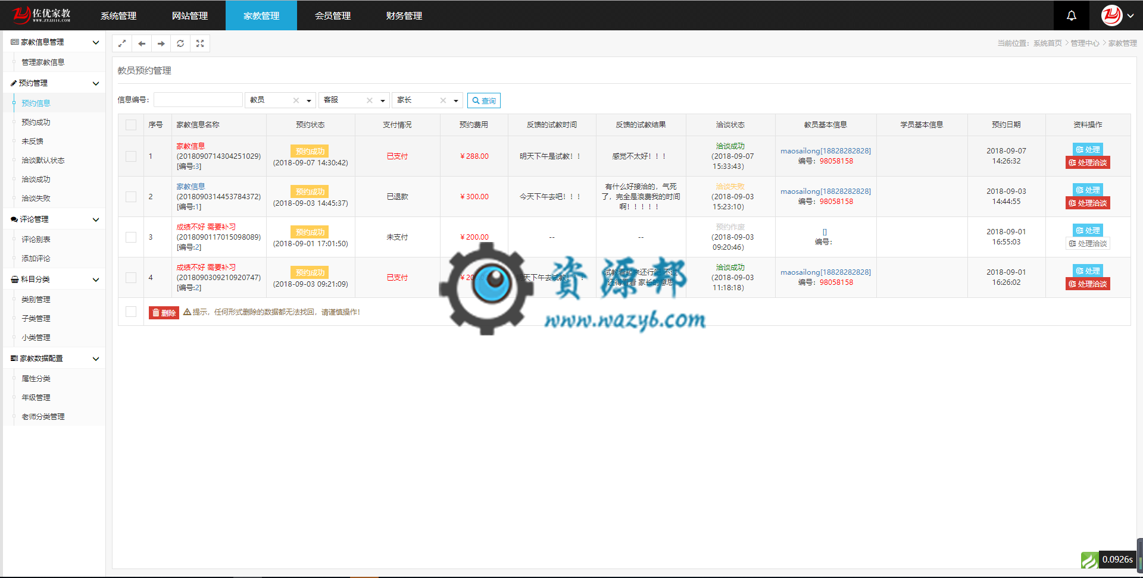Clear the 客服 dropdown selection

(370, 100)
